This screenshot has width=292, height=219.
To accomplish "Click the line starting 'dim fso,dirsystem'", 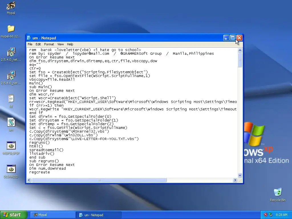I will 93,61.
